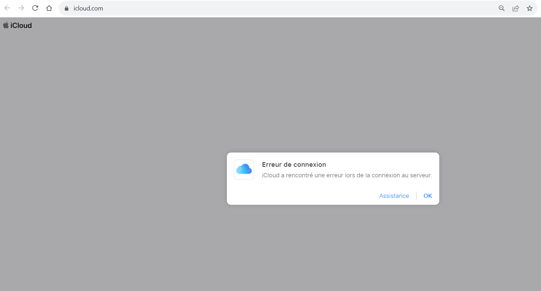Image resolution: width=541 pixels, height=291 pixels.
Task: Bookmark this page with the star icon
Action: [x=529, y=8]
